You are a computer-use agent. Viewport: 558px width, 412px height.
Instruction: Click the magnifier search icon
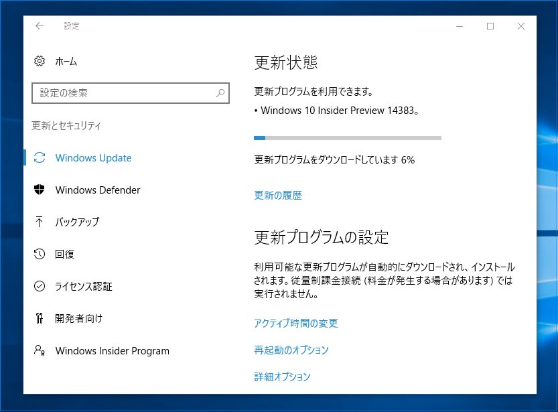220,93
